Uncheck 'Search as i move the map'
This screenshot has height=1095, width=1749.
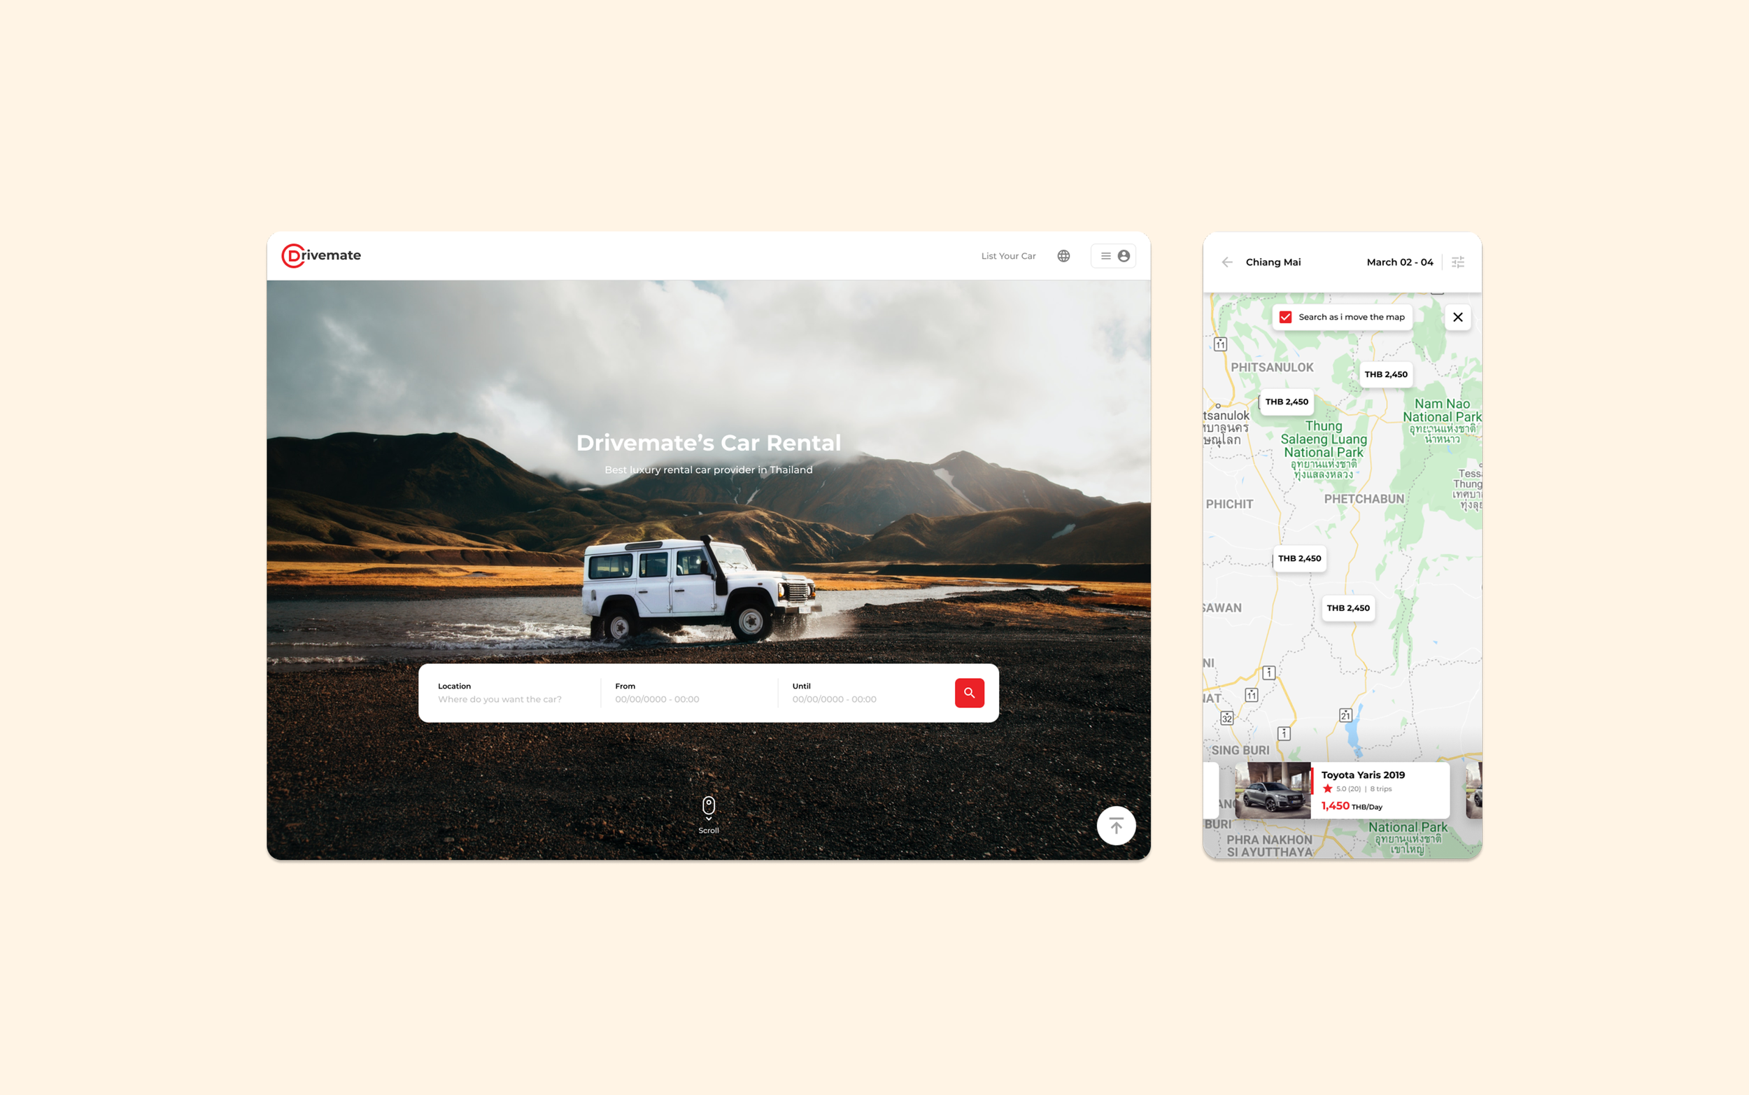tap(1285, 317)
